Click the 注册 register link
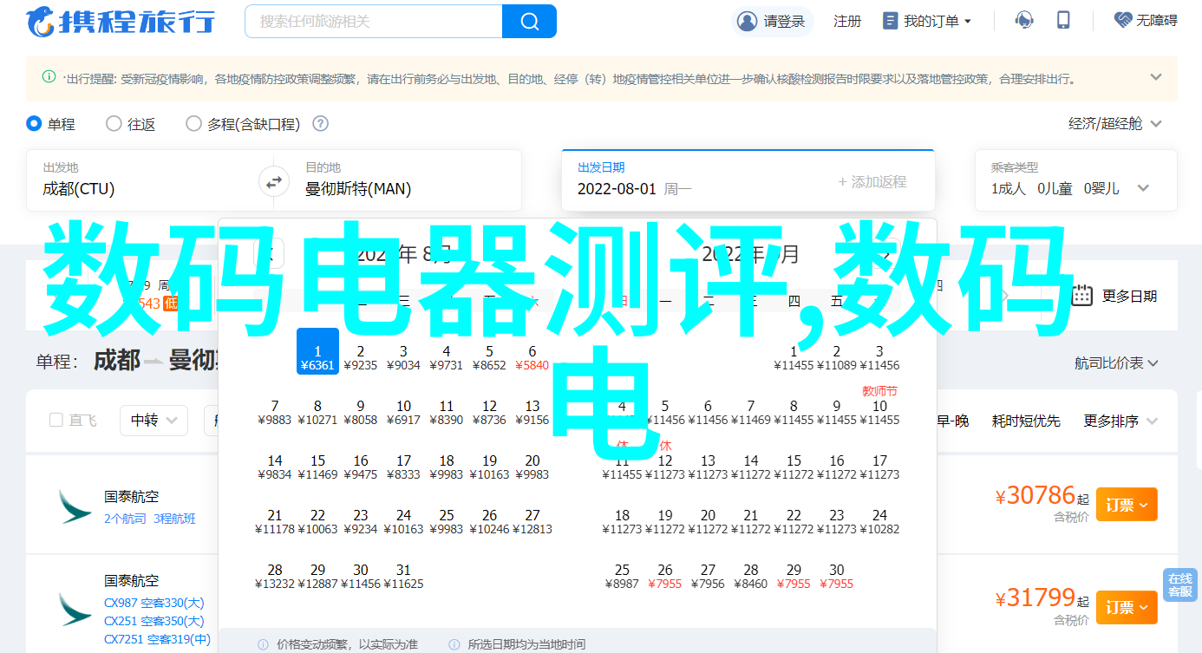 pyautogui.click(x=847, y=21)
